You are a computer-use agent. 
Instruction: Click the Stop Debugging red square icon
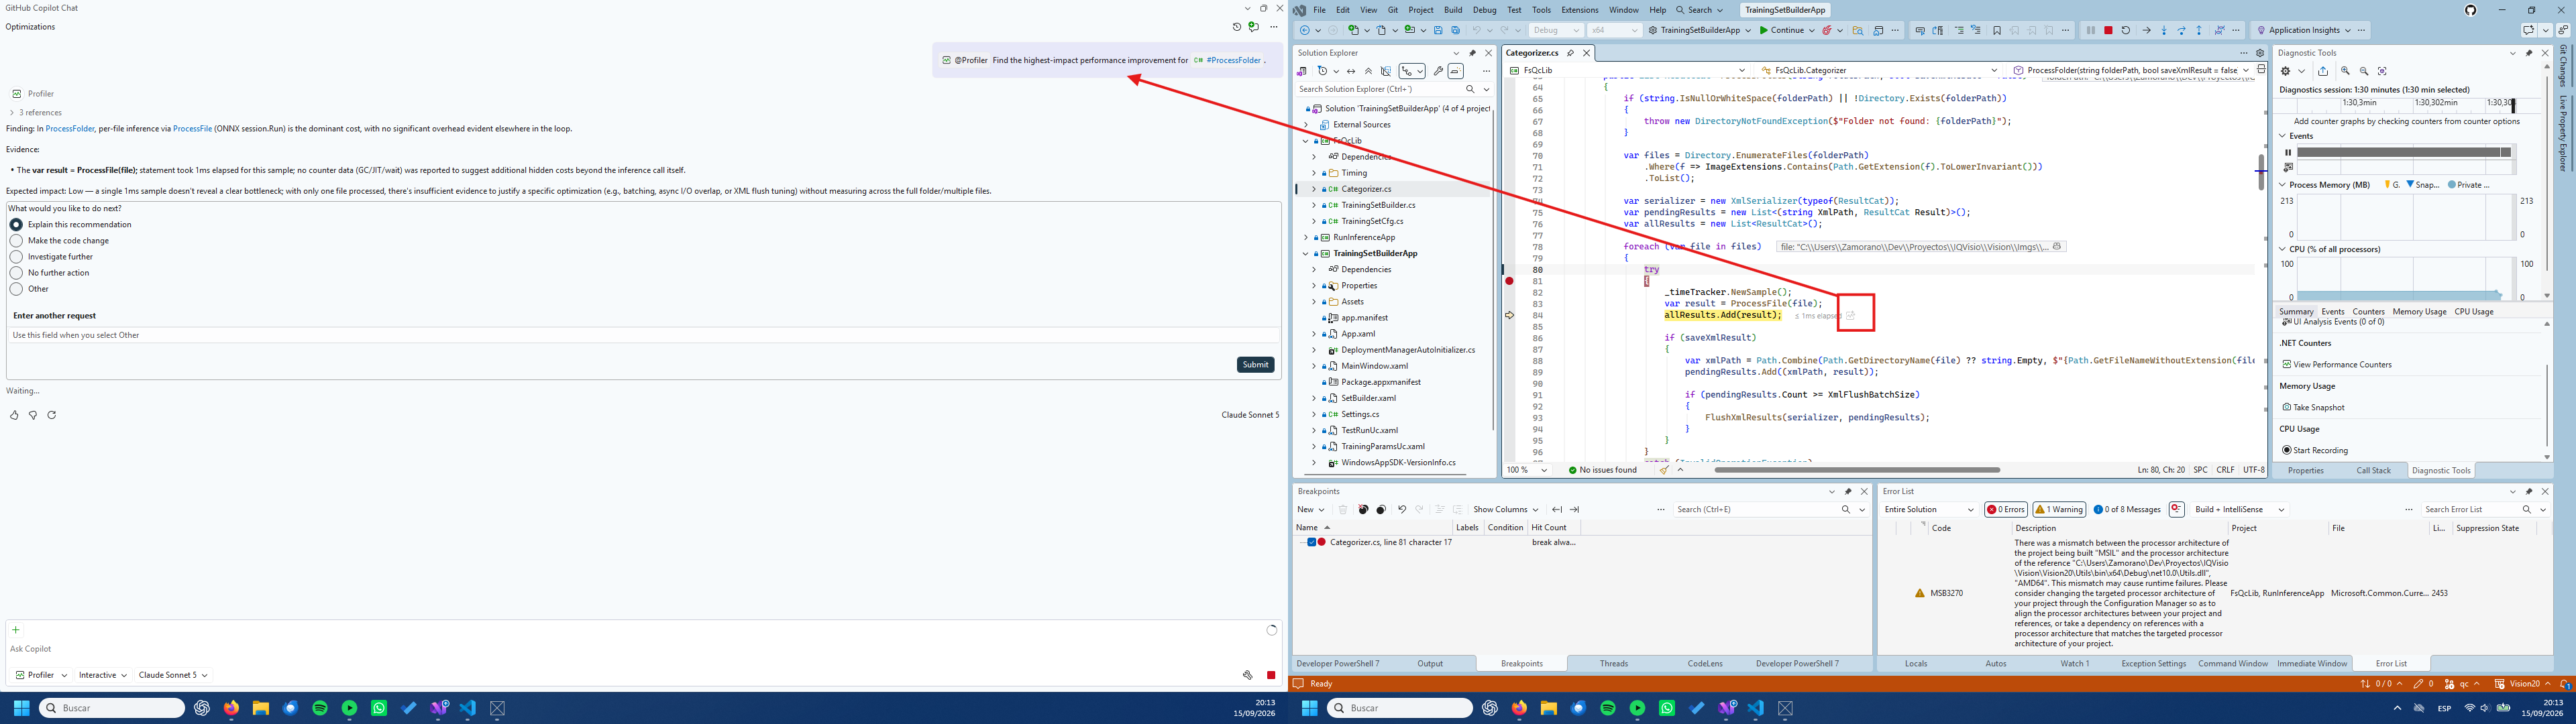(x=2108, y=30)
